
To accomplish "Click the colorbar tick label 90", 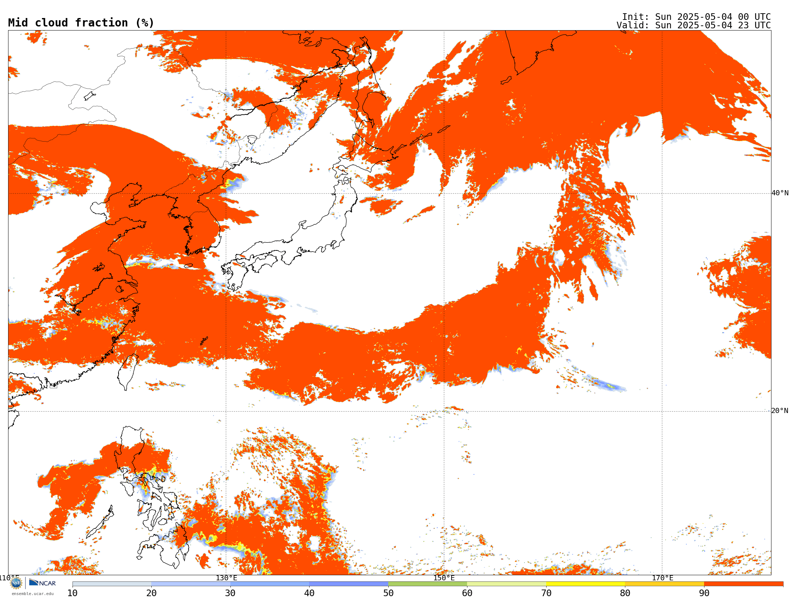I will point(704,593).
